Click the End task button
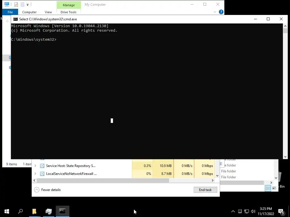The width and height of the screenshot is (290, 217). click(x=205, y=190)
